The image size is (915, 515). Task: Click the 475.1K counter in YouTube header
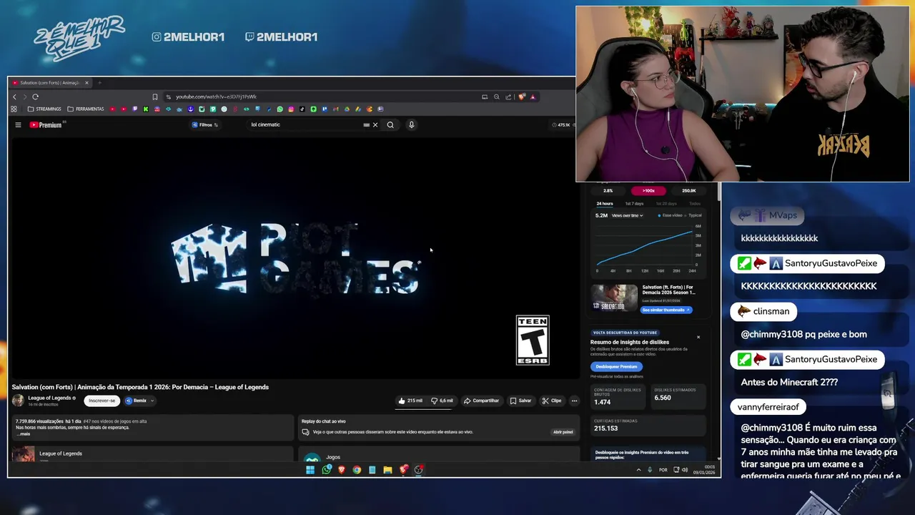(x=562, y=124)
